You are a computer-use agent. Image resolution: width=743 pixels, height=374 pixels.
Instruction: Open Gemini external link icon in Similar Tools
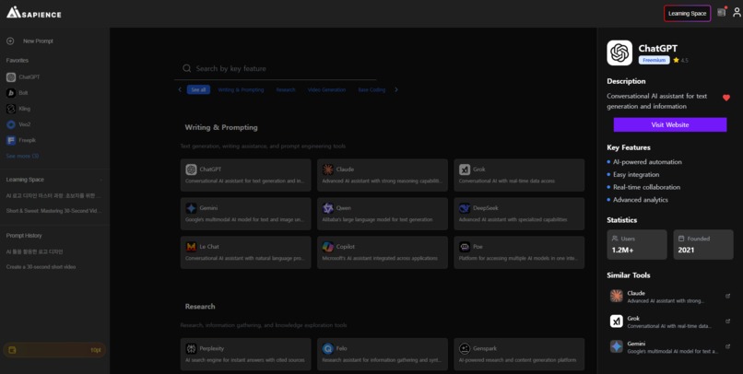click(x=728, y=346)
